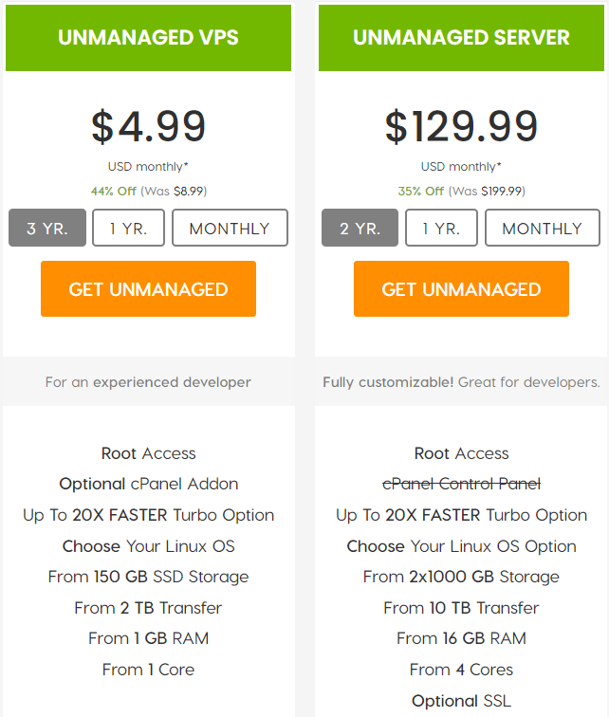
Task: Click From 150 GB SSD Storage feature
Action: pyautogui.click(x=148, y=577)
